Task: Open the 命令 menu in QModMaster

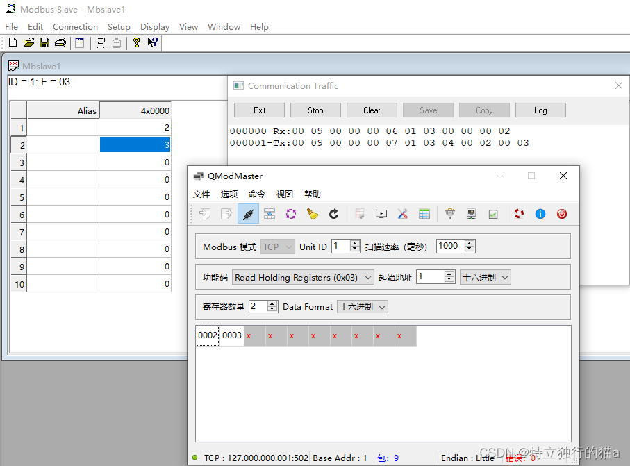Action: point(257,194)
